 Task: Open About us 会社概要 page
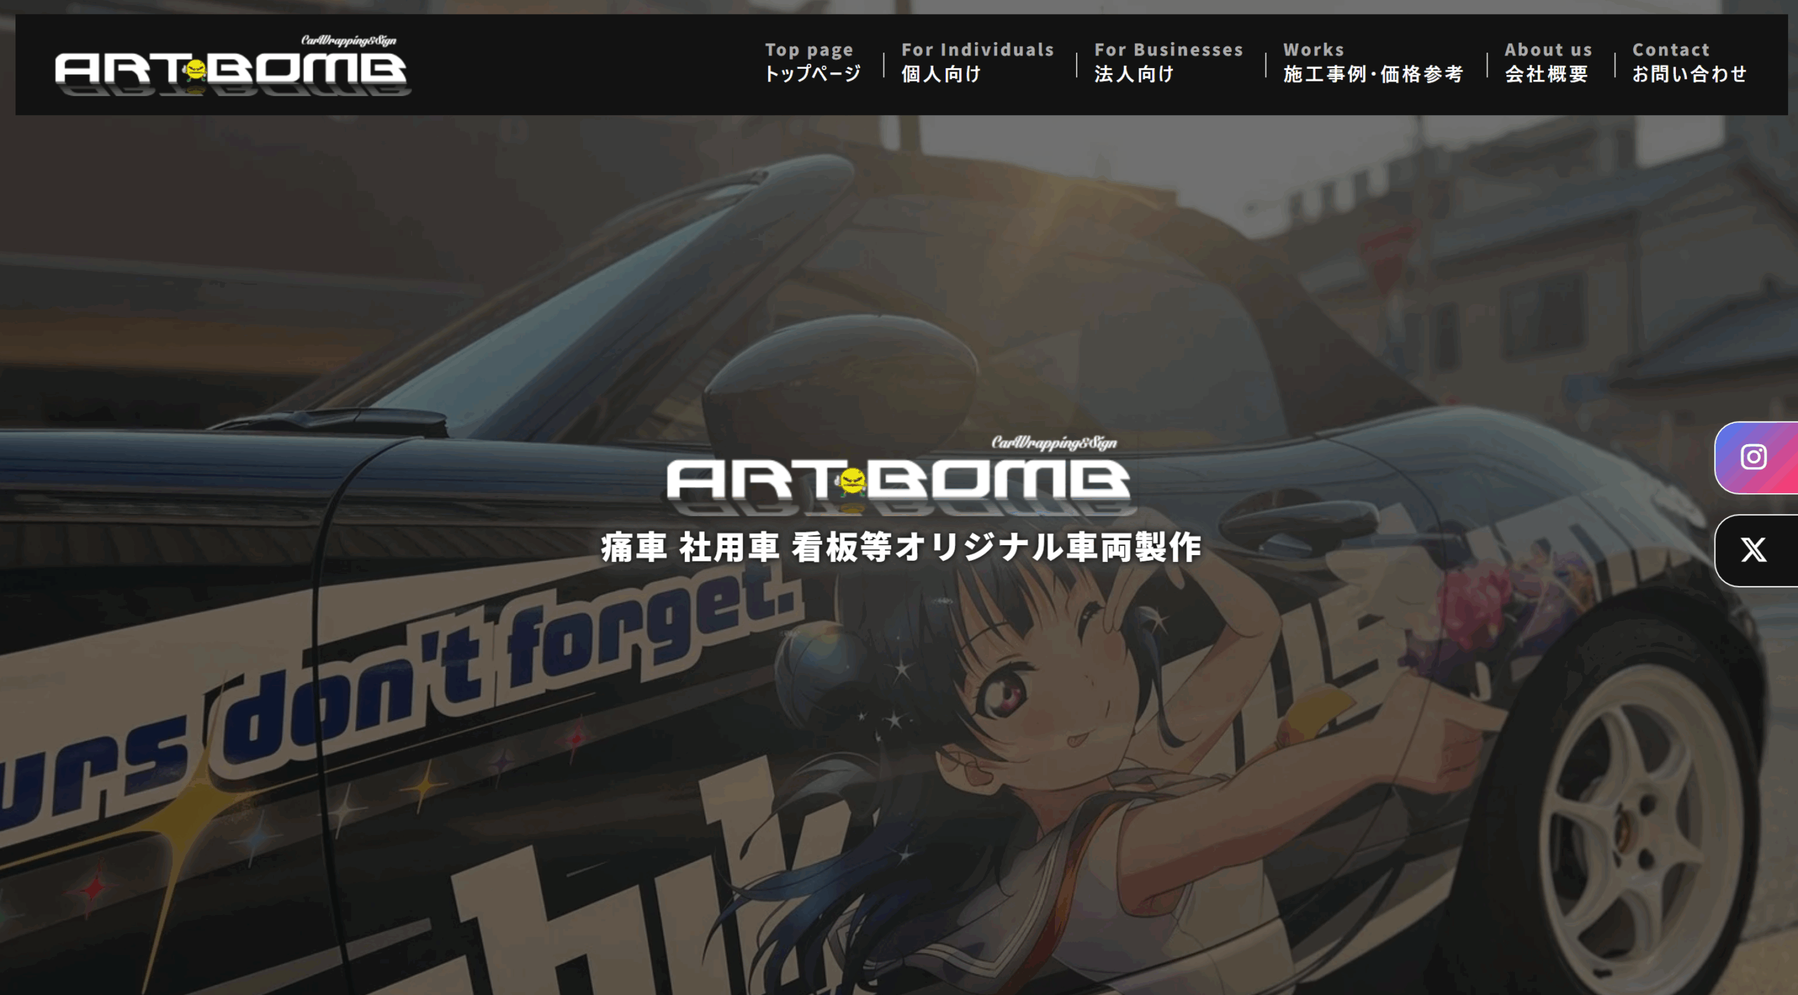[1548, 62]
